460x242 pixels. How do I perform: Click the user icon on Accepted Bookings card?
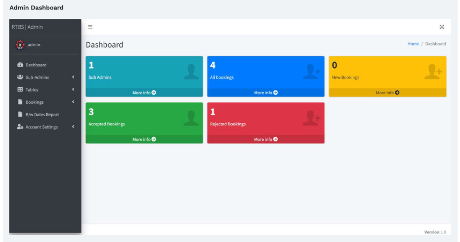pos(191,118)
